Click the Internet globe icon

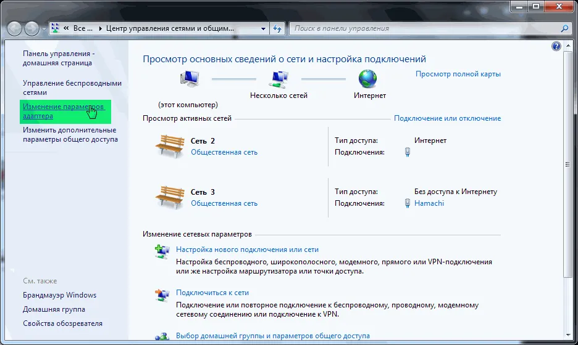tap(368, 78)
